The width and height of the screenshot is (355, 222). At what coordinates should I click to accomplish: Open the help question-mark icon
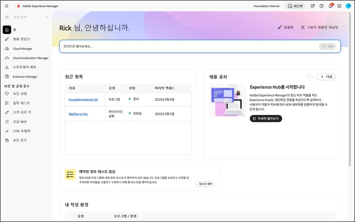(x=321, y=6)
